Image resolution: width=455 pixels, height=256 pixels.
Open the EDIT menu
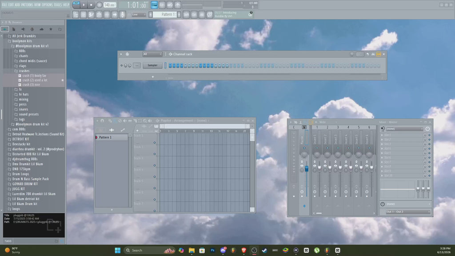[11, 4]
